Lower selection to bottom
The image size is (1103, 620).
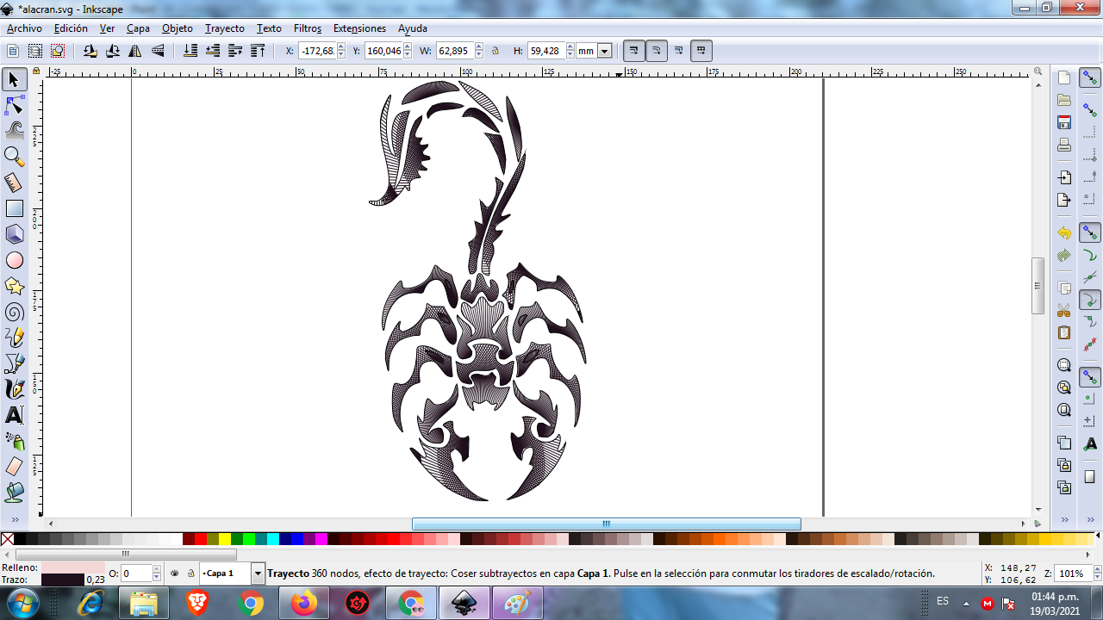coord(190,51)
